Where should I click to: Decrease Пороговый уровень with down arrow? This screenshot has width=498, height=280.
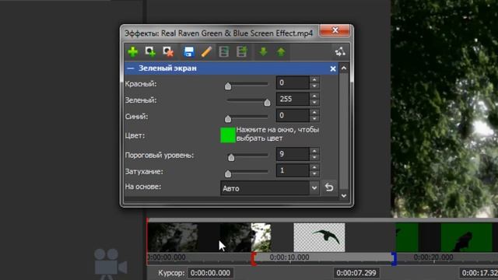(x=314, y=157)
